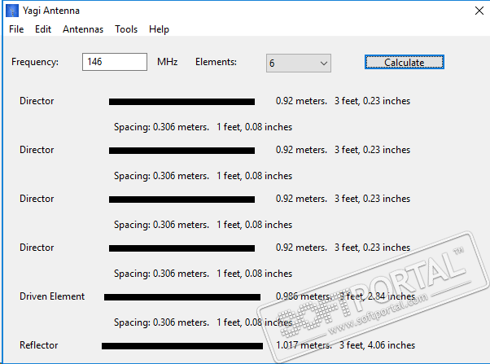Click the Driven Element label
490x364 pixels.
click(x=52, y=296)
